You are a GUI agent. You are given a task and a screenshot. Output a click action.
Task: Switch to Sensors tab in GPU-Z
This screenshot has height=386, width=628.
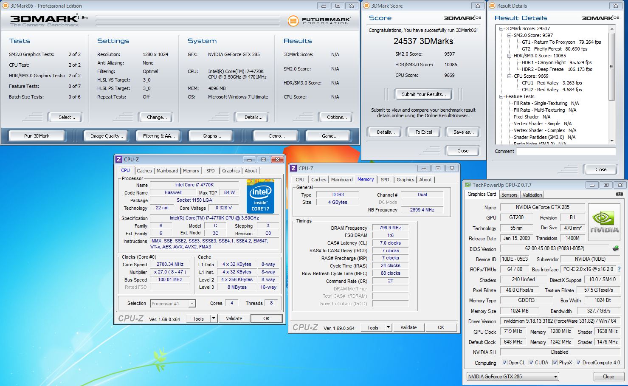510,195
